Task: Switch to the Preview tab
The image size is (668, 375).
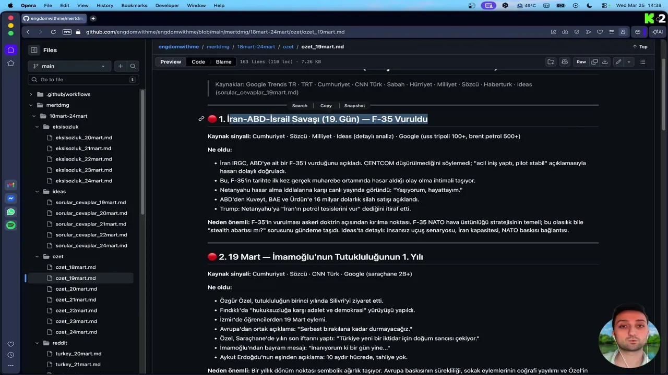Action: pos(171,61)
